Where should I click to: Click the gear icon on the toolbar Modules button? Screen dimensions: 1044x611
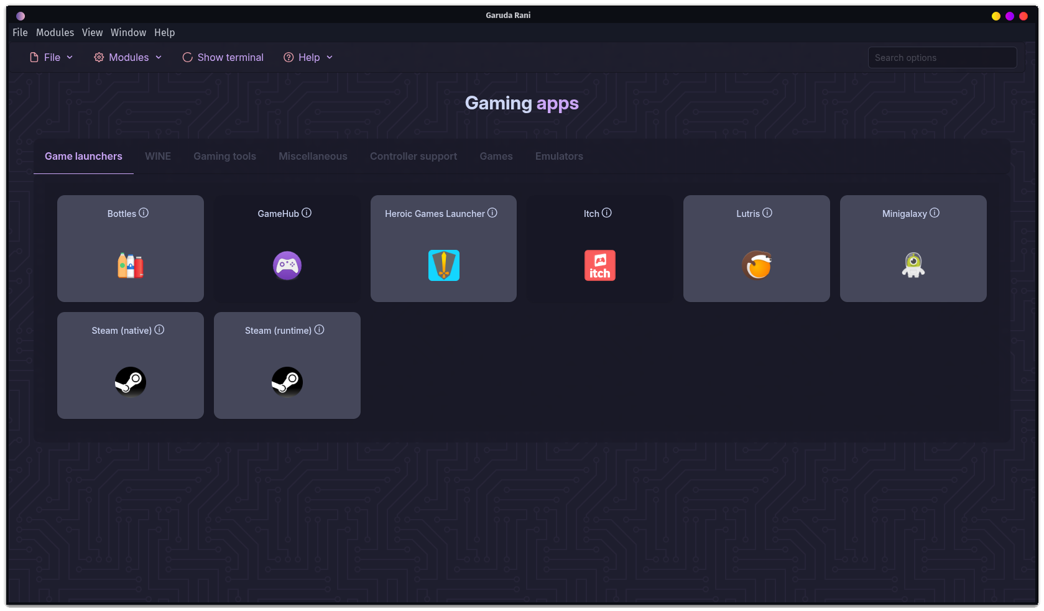point(99,57)
